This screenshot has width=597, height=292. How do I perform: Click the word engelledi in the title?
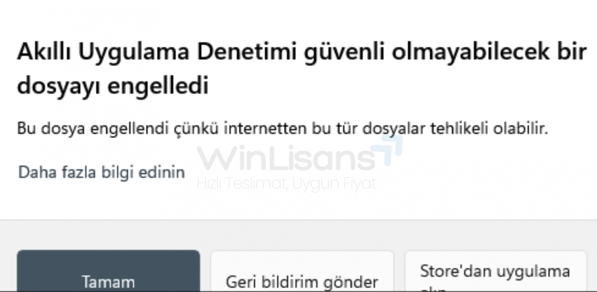pyautogui.click(x=158, y=86)
